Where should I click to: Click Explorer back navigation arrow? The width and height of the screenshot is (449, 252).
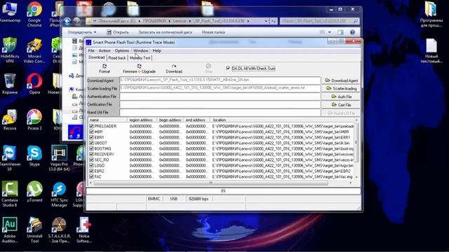point(67,21)
